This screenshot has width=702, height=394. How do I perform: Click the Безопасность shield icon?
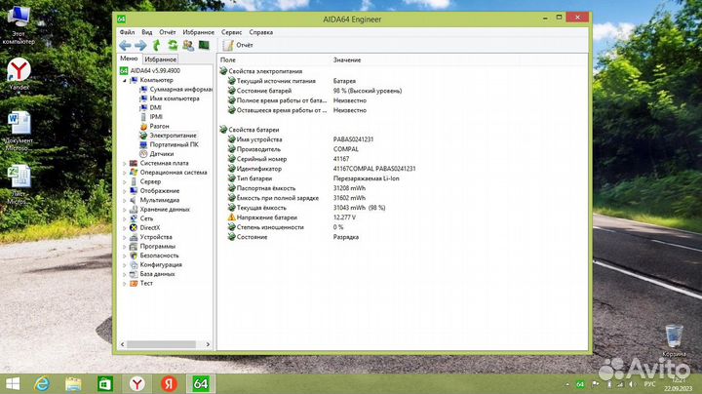click(134, 256)
